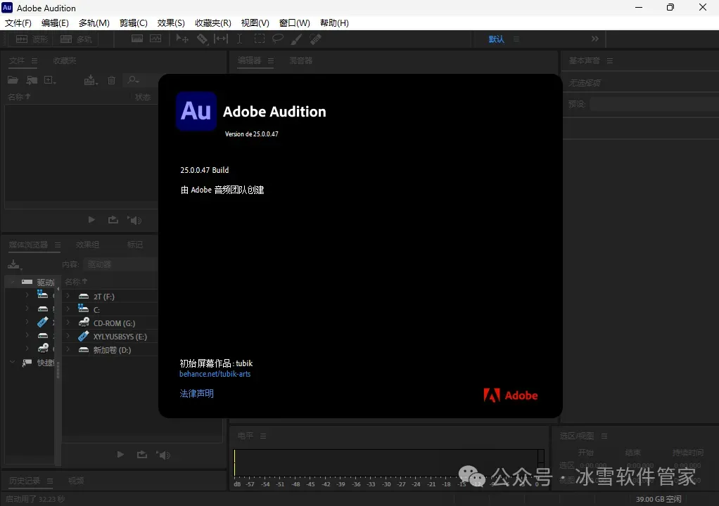
Task: Select the Slip tool
Action: pos(221,39)
